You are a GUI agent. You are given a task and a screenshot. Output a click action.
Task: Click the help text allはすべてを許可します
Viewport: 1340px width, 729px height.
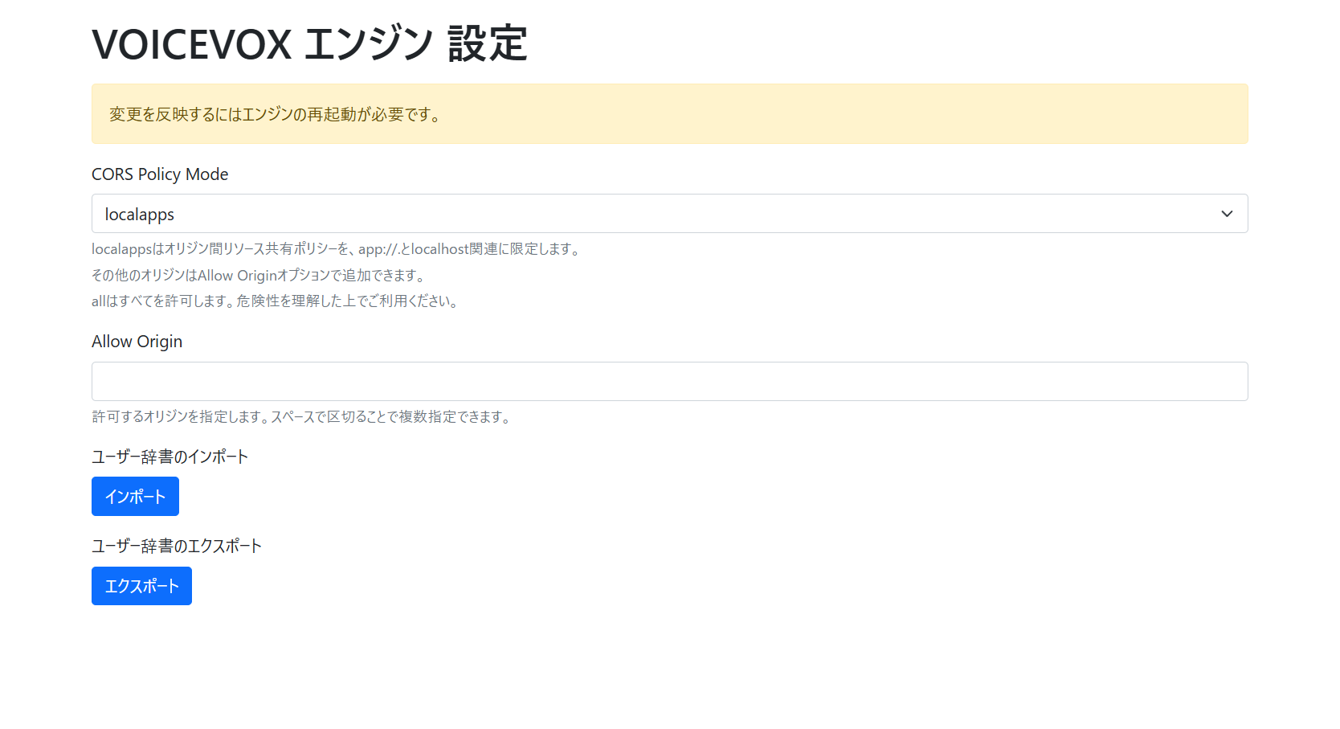tap(275, 301)
